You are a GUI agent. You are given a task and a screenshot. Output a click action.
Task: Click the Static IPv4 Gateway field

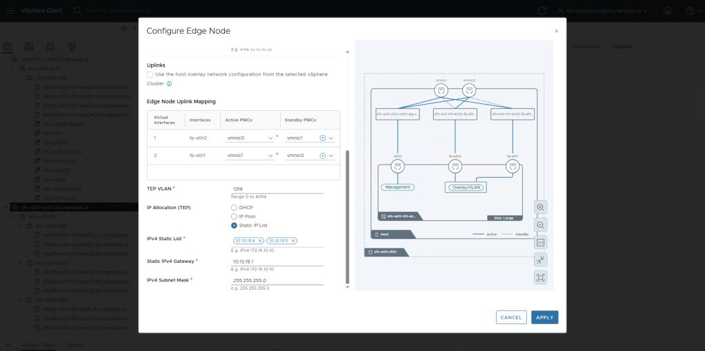tap(277, 262)
